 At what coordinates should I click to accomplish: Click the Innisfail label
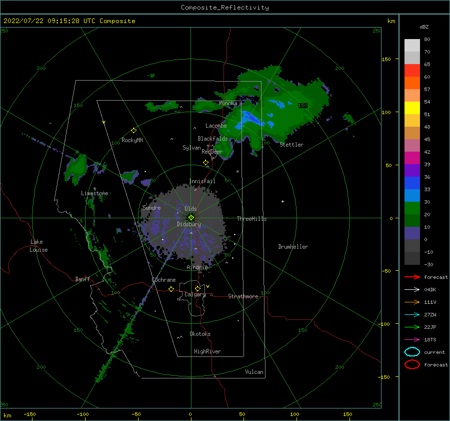(202, 181)
